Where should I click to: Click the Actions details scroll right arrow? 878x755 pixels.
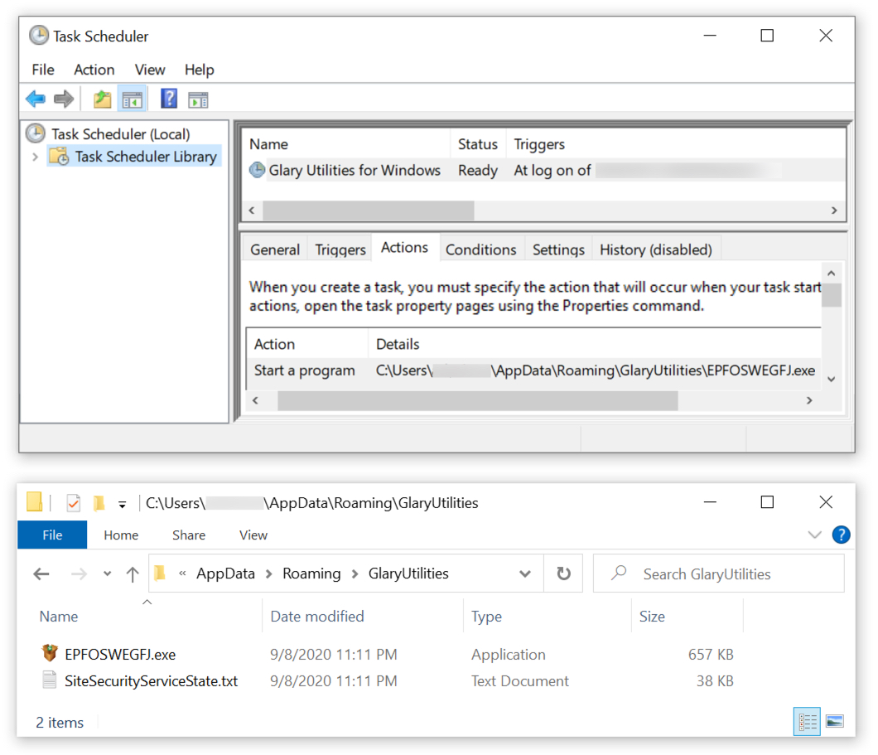tap(809, 400)
